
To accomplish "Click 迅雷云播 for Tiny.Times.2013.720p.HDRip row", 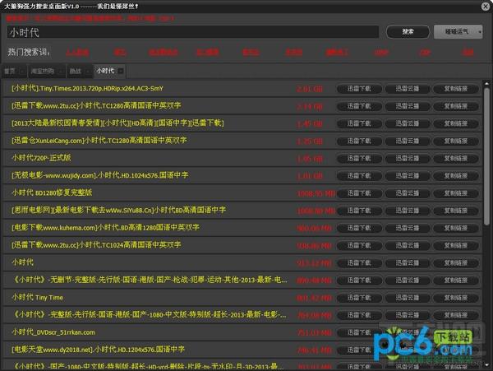I will [408, 89].
